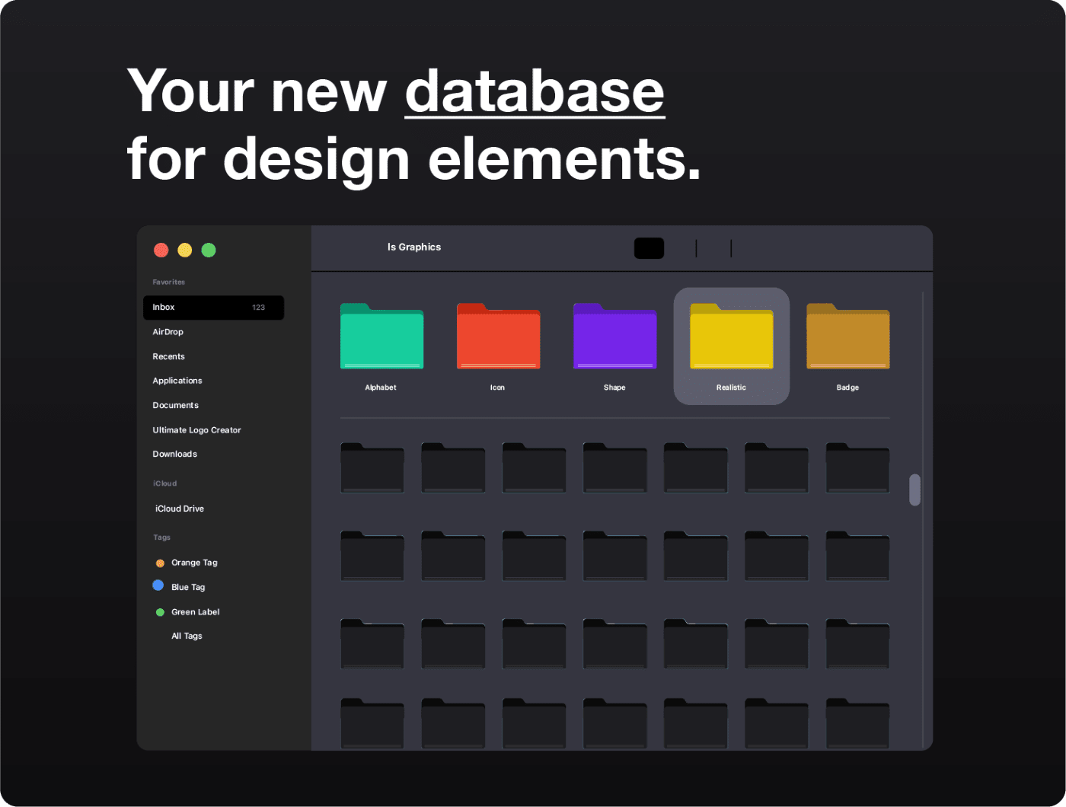Click the first dark folder thumbnail

(372, 468)
